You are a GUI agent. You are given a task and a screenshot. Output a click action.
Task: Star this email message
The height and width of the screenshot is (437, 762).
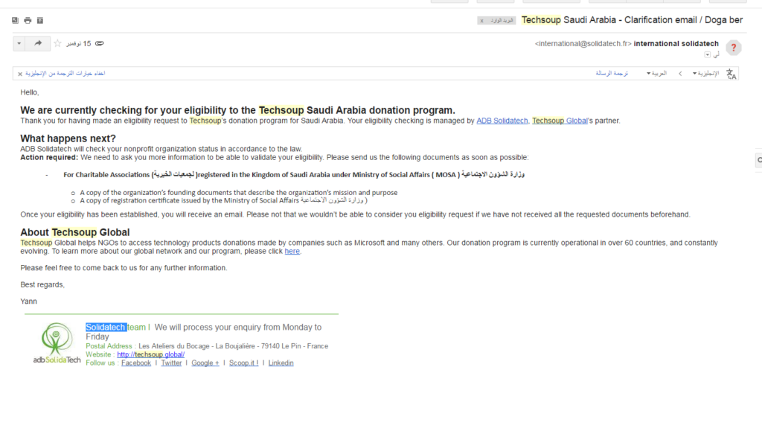point(57,43)
